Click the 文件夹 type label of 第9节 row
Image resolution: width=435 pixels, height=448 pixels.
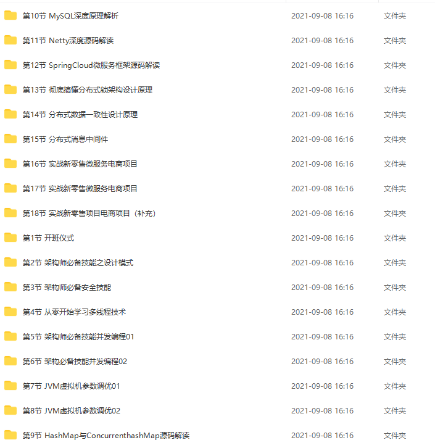(395, 436)
